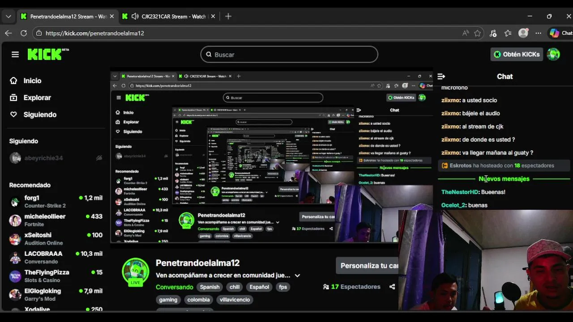Click the read aloud icon in address bar
The image size is (573, 322).
tap(466, 33)
